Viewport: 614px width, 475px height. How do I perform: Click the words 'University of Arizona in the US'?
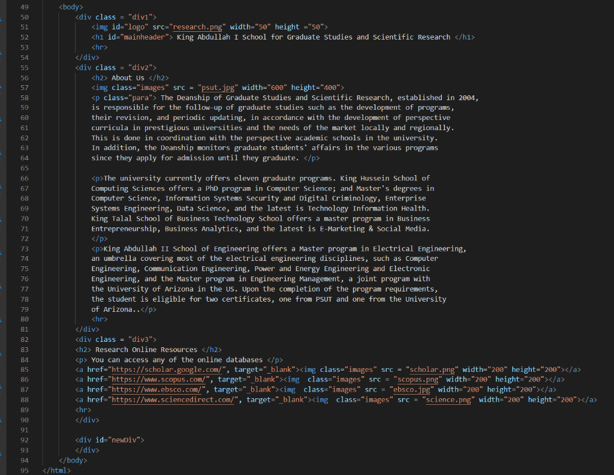coord(171,290)
